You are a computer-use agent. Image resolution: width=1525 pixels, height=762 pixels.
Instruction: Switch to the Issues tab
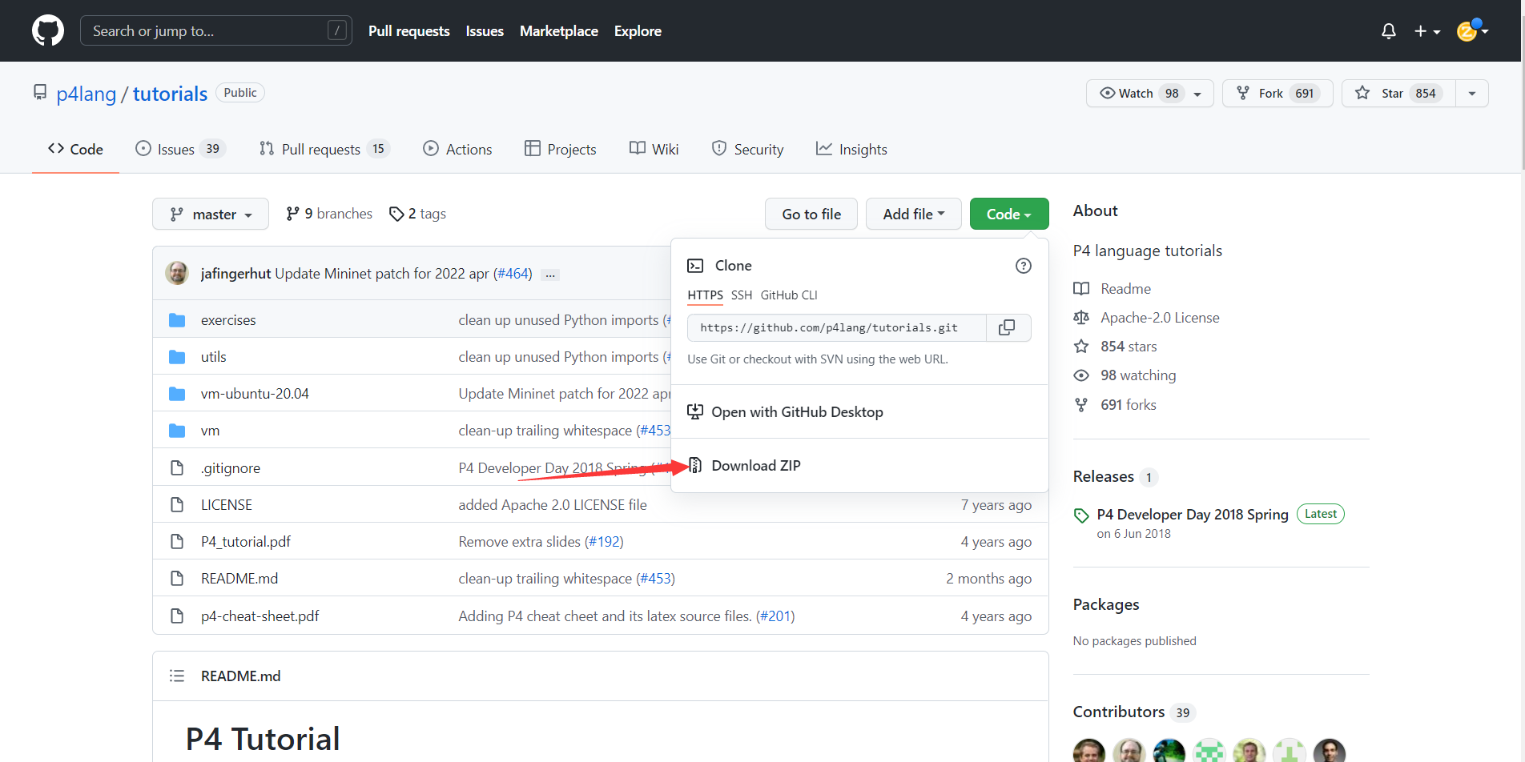click(180, 149)
